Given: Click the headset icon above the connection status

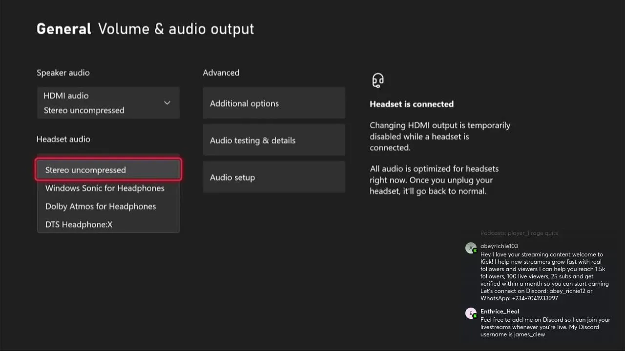Looking at the screenshot, I should 377,80.
